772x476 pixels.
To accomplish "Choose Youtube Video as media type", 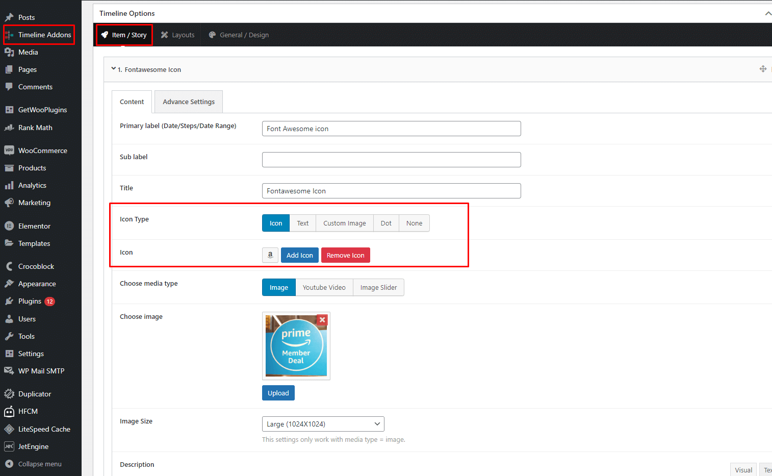I will click(324, 288).
